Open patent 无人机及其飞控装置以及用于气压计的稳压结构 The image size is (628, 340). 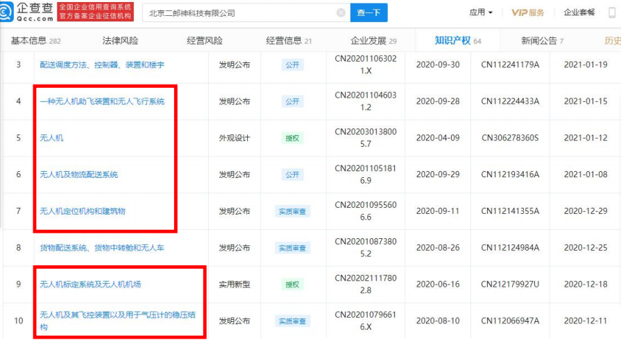[117, 321]
